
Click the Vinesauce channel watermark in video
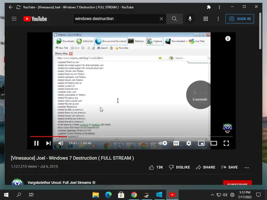(x=227, y=128)
